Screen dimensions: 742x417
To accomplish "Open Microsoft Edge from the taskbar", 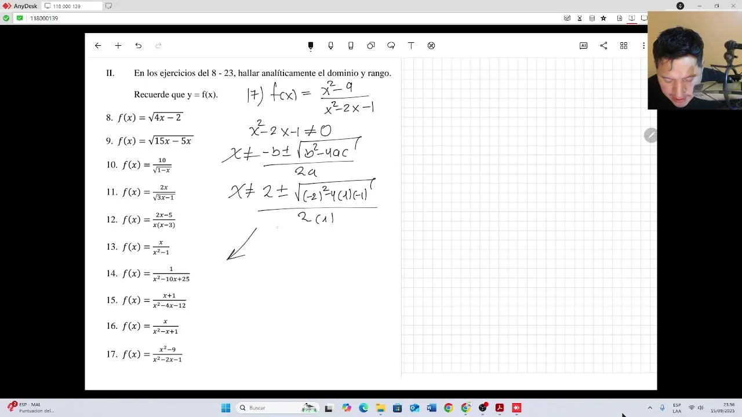I will 363,408.
